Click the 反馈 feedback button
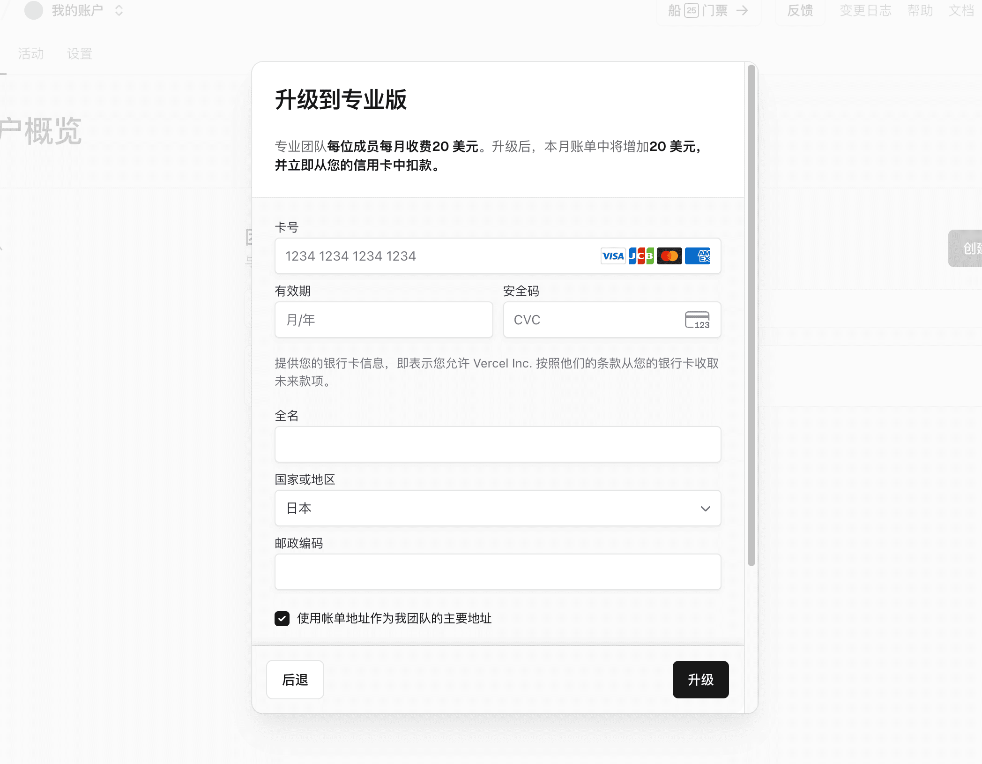Image resolution: width=982 pixels, height=764 pixels. 800,10
